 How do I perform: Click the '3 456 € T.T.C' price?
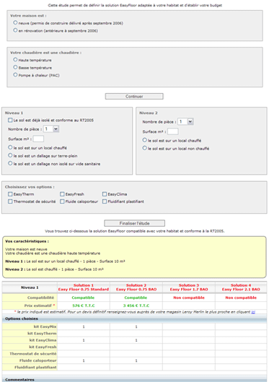click(x=136, y=305)
